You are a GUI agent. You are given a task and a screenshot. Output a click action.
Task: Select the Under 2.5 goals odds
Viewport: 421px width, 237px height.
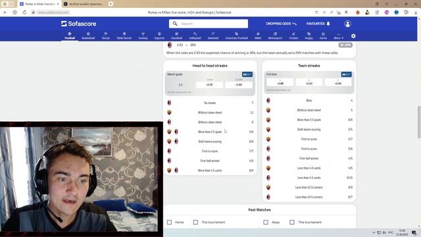click(x=239, y=85)
